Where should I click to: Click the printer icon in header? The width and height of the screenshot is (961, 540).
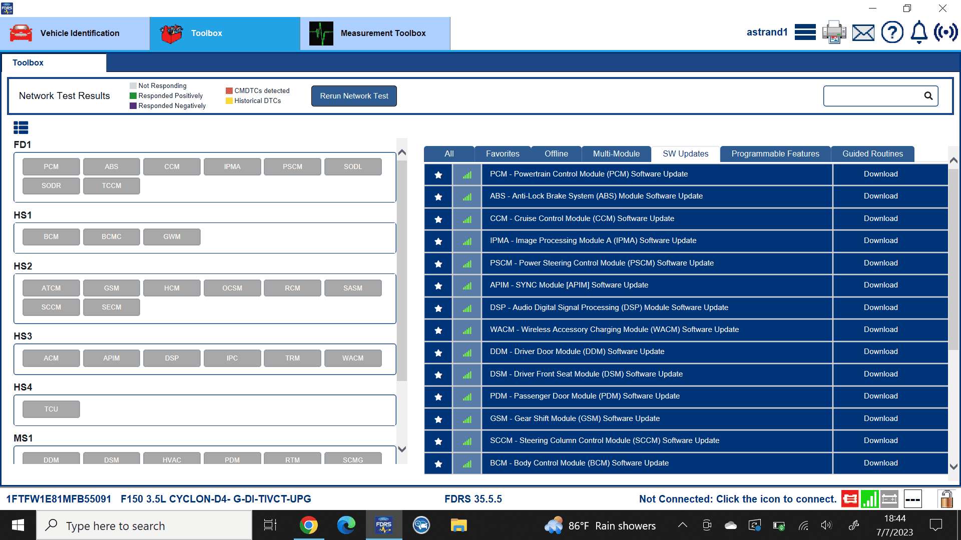point(834,32)
